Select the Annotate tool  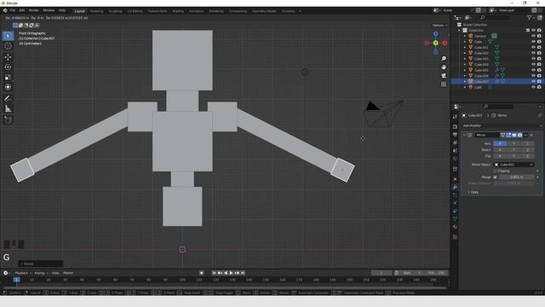tap(8, 99)
